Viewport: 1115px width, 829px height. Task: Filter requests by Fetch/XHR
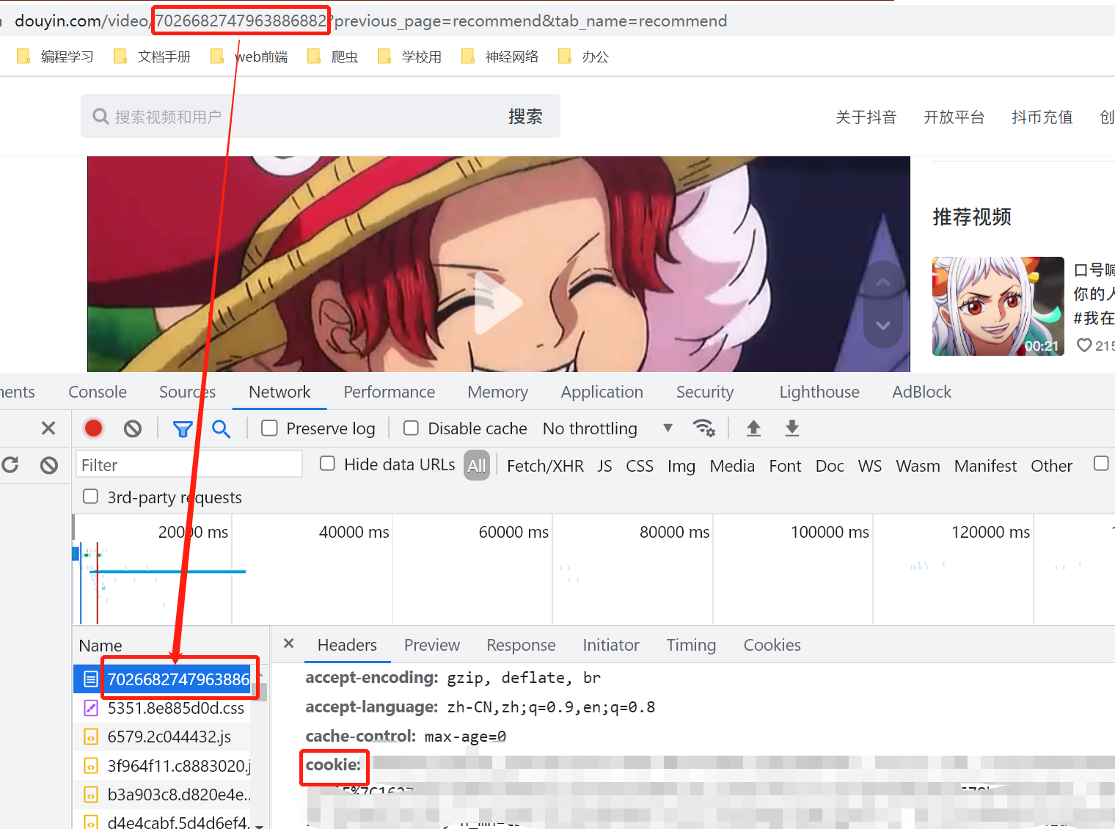tap(545, 466)
